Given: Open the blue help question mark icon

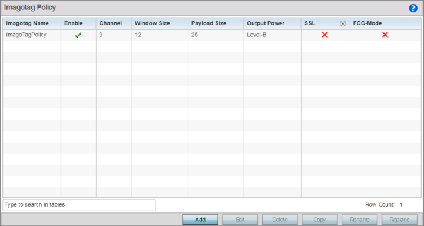Looking at the screenshot, I should click(413, 8).
